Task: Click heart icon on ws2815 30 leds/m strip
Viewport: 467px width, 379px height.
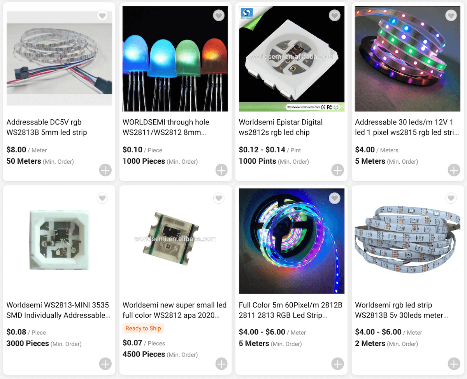Action: [x=451, y=16]
